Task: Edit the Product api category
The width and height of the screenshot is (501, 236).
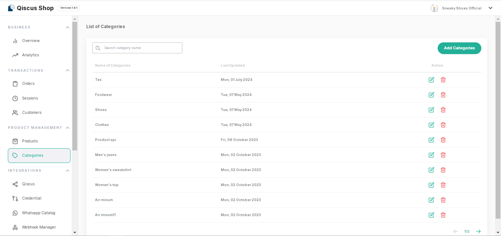Action: (x=431, y=140)
